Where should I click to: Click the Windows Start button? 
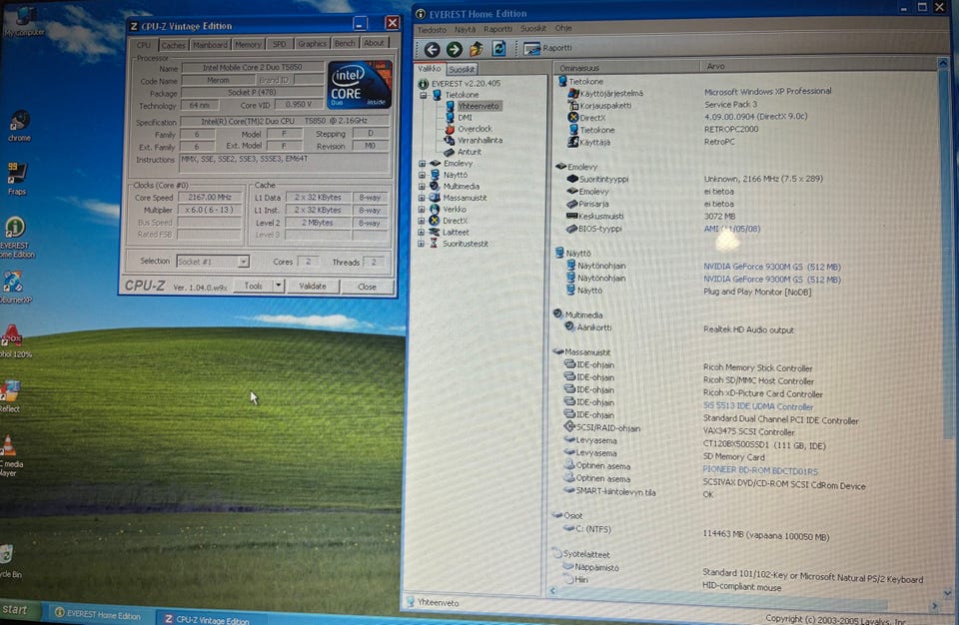[18, 610]
